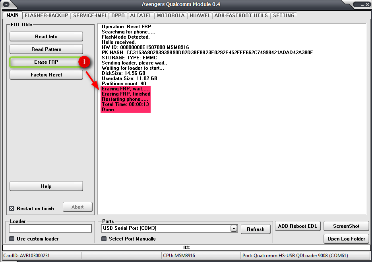Minimize the Avengers Qualcomm Module window

(x=362, y=4)
